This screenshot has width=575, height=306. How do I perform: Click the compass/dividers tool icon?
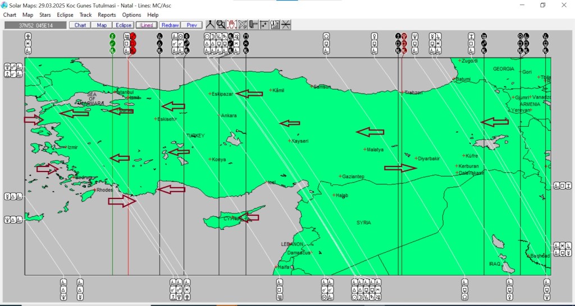click(x=210, y=25)
